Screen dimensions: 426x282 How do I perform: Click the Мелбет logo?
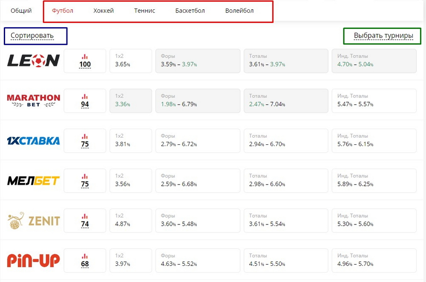[33, 181]
